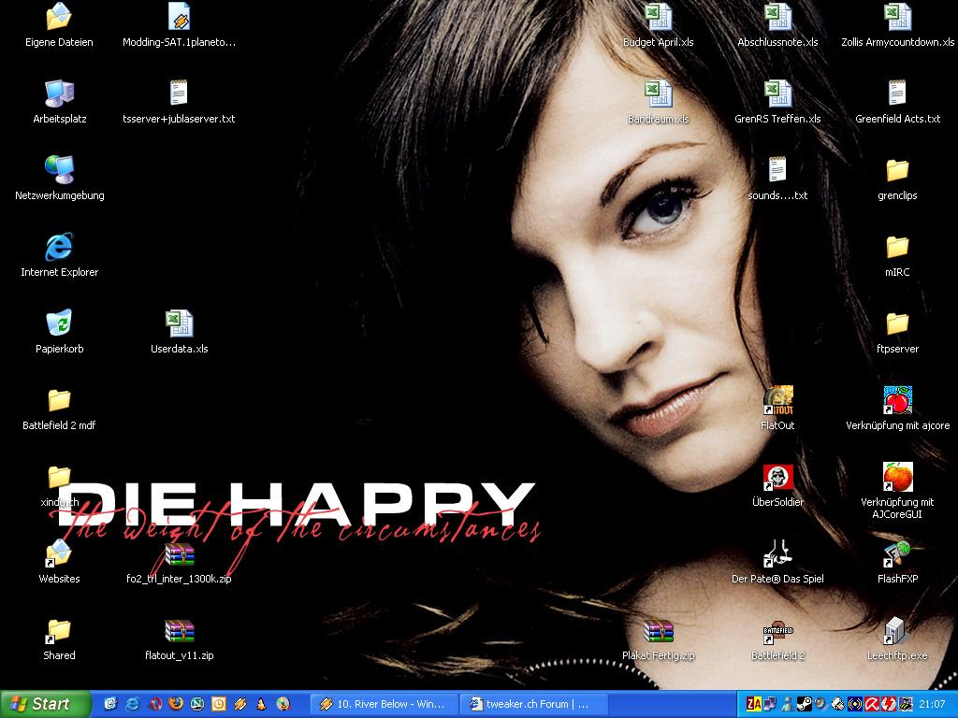Select the Leechftp.exe desktop icon
Viewport: 958px width, 718px height.
(x=896, y=633)
